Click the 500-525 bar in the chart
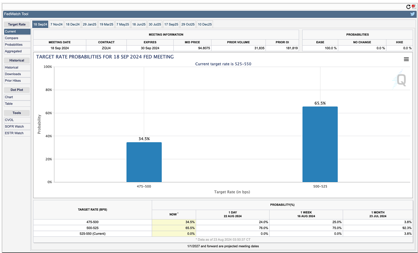Image resolution: width=418 pixels, height=253 pixels. (320, 144)
